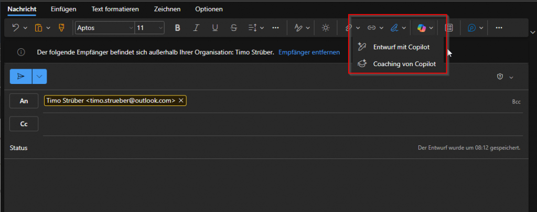Click the paperclip attach file icon

tap(348, 28)
